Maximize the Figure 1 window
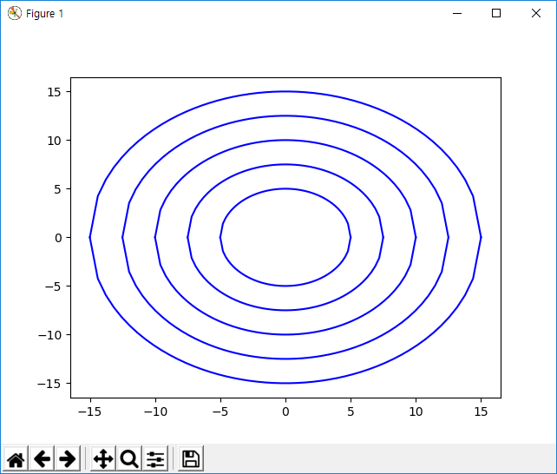This screenshot has width=557, height=474. click(496, 13)
